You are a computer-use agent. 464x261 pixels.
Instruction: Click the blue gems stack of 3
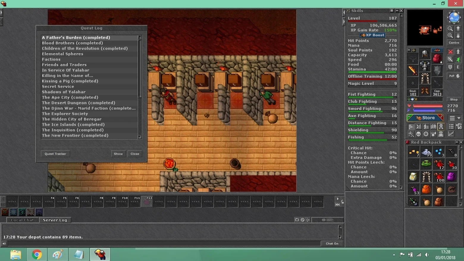point(439,152)
